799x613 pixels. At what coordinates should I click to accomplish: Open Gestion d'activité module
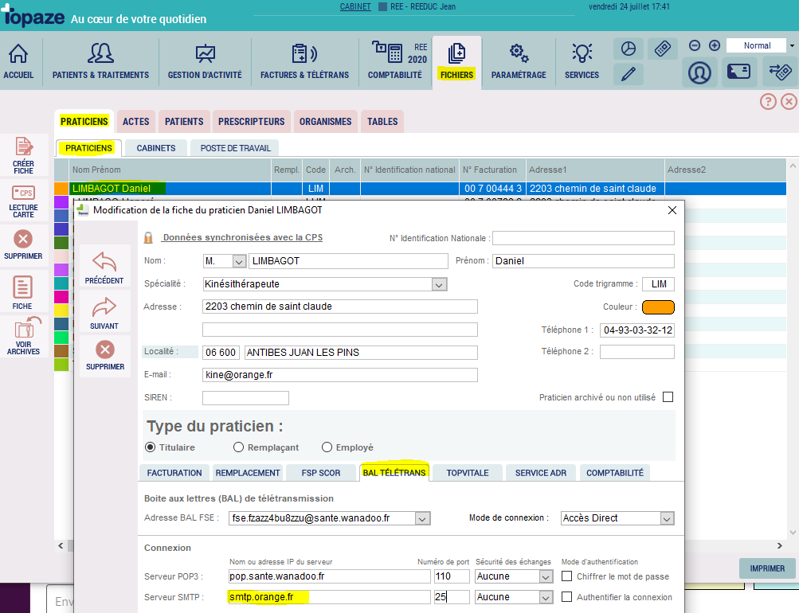[x=205, y=61]
